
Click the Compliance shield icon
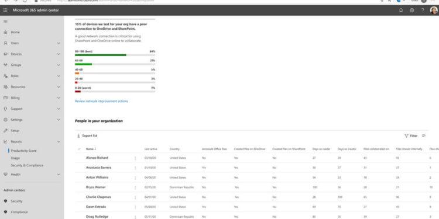(5, 212)
